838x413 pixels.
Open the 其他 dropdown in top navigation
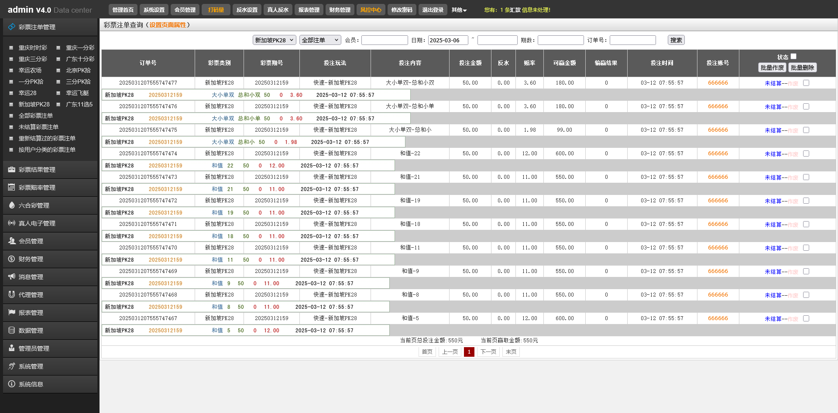coord(459,10)
